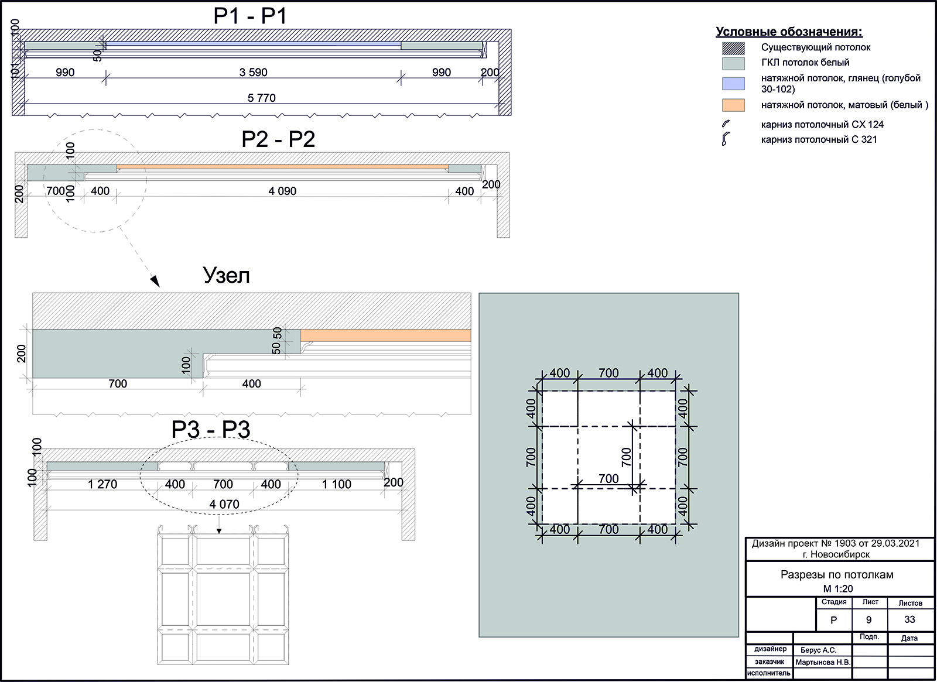Click the hatched existing ceiling legend swatch
The width and height of the screenshot is (937, 682).
coord(734,48)
